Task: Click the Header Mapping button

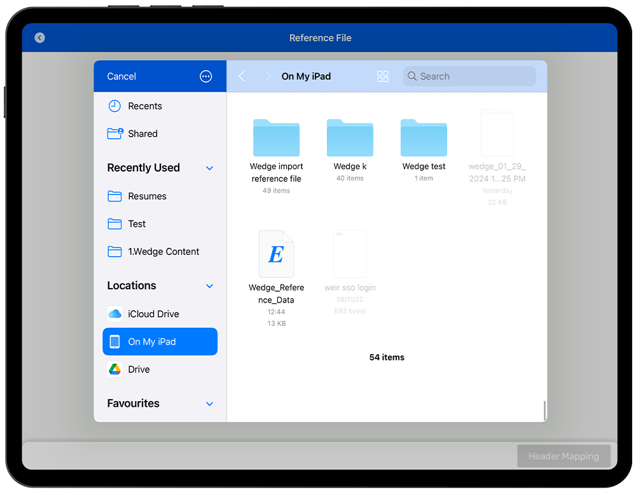Action: point(563,456)
